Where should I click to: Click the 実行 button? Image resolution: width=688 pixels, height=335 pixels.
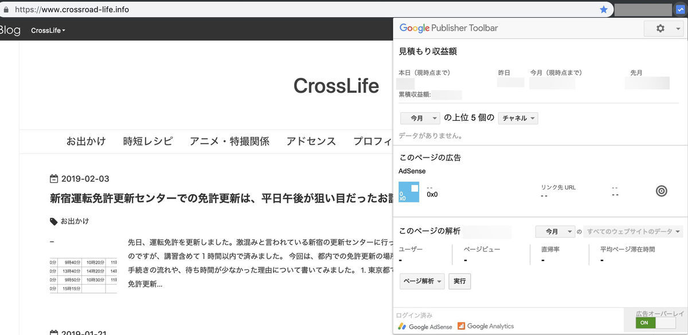[x=459, y=281]
